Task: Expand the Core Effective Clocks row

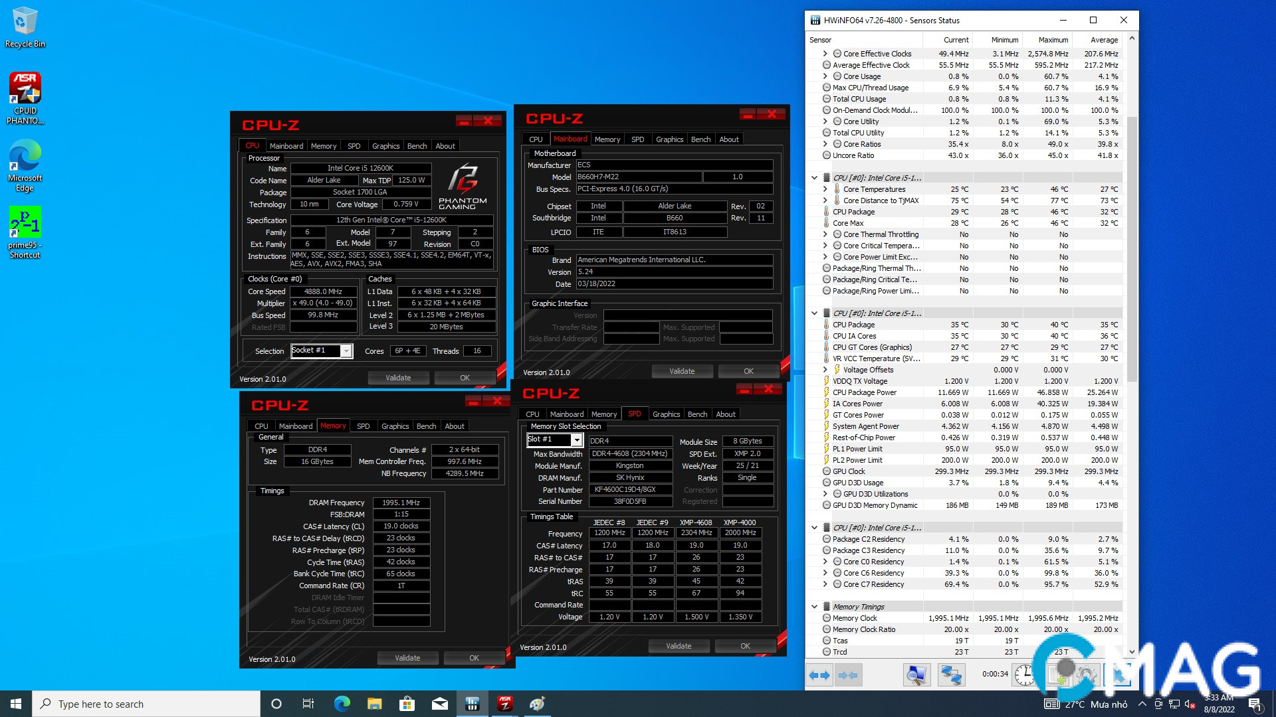Action: tap(825, 54)
